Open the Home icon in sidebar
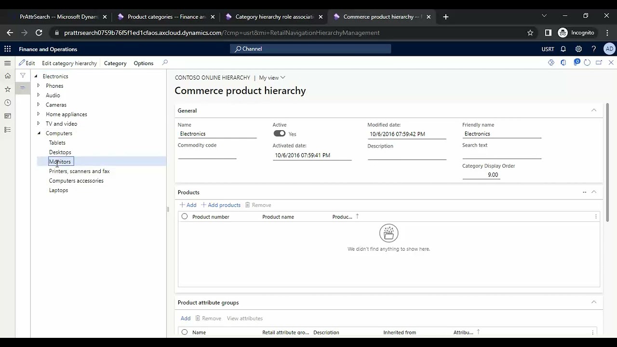 [7, 76]
